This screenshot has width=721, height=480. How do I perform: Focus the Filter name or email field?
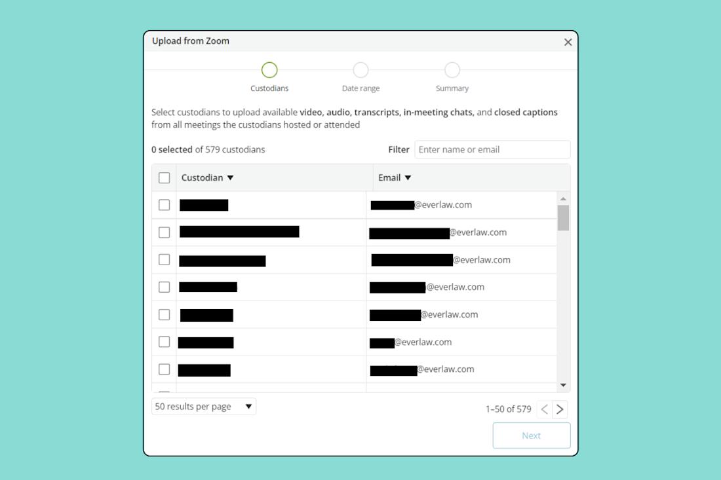[492, 150]
